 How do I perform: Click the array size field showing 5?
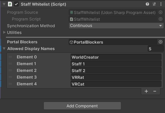[x=155, y=49]
